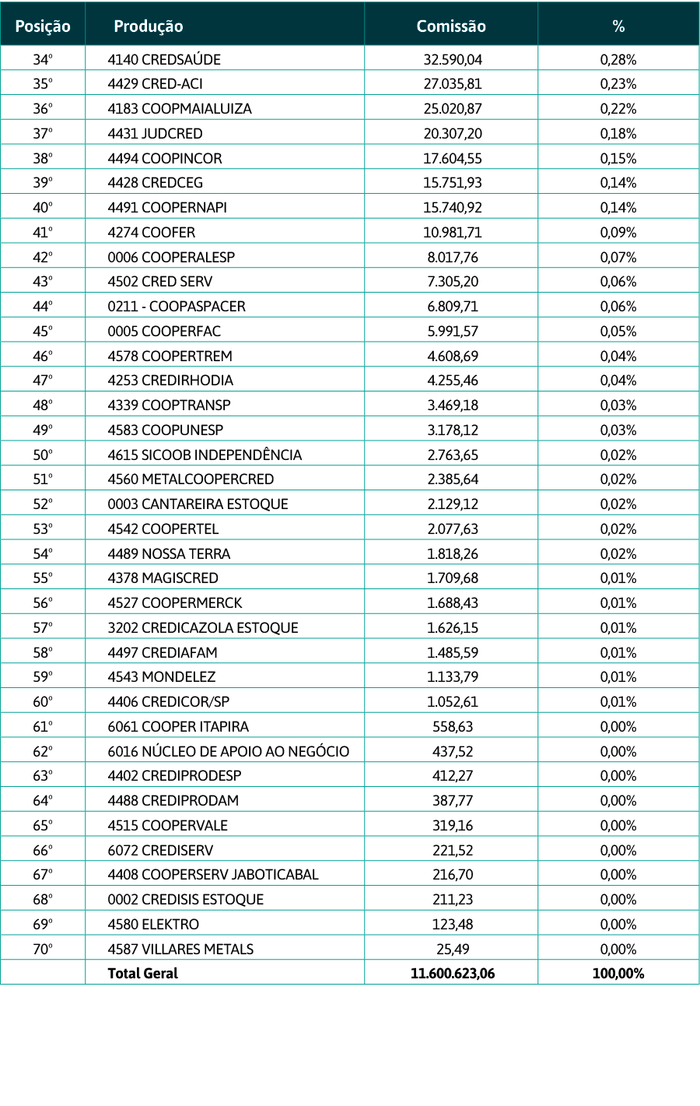Click the 0003 CANTAREIRA ESTOQUE entry

pyautogui.click(x=198, y=504)
